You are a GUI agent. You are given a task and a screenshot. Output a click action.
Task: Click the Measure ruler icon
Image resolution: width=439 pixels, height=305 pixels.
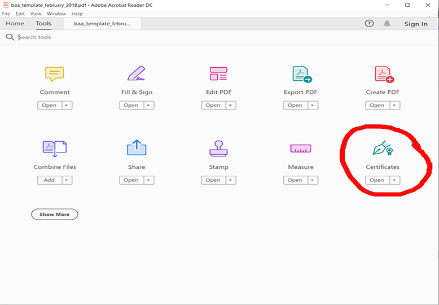pos(301,149)
